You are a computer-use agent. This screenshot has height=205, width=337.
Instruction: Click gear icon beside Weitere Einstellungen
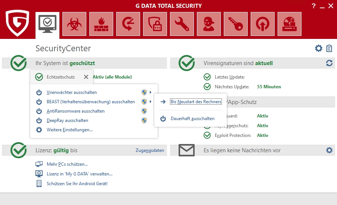tap(39, 130)
